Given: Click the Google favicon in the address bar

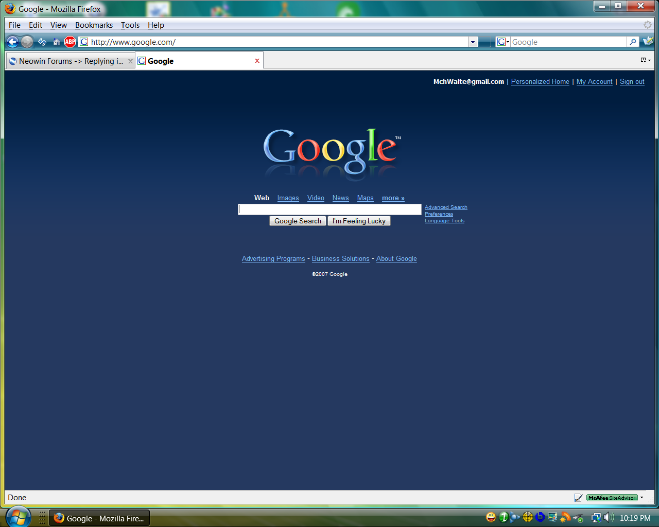Looking at the screenshot, I should point(84,42).
